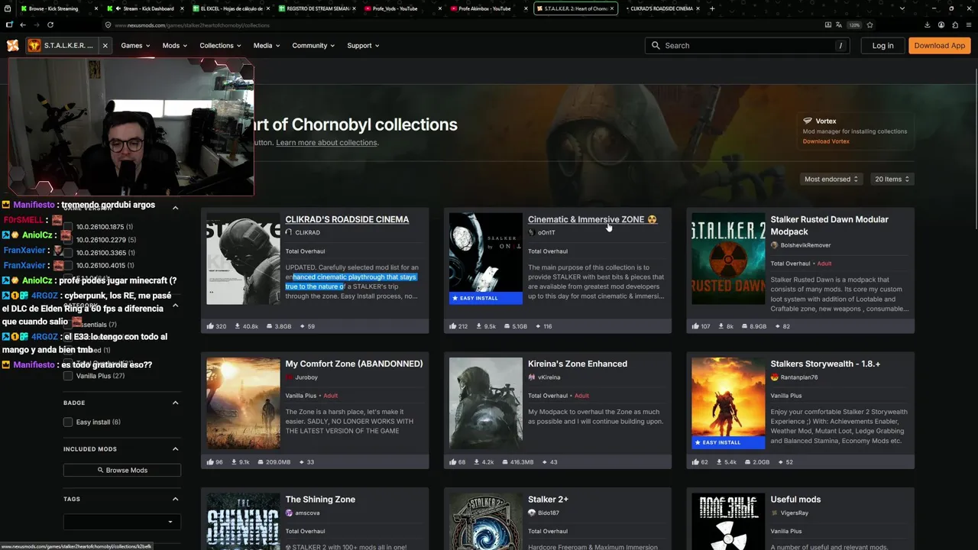Click the Nexus Mods logo icon
Viewport: 978px width, 550px height.
pyautogui.click(x=13, y=46)
